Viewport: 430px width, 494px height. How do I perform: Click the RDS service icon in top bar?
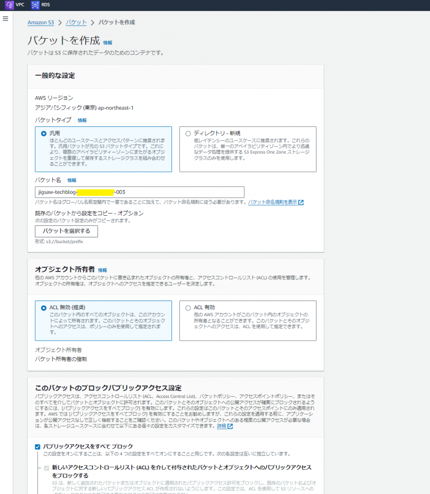(x=34, y=5)
